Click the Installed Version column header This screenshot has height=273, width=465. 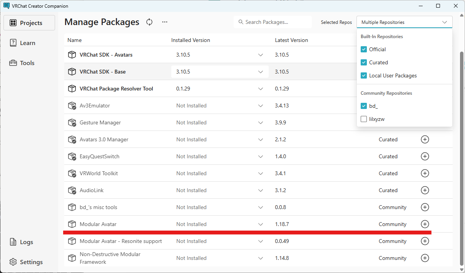tap(191, 40)
